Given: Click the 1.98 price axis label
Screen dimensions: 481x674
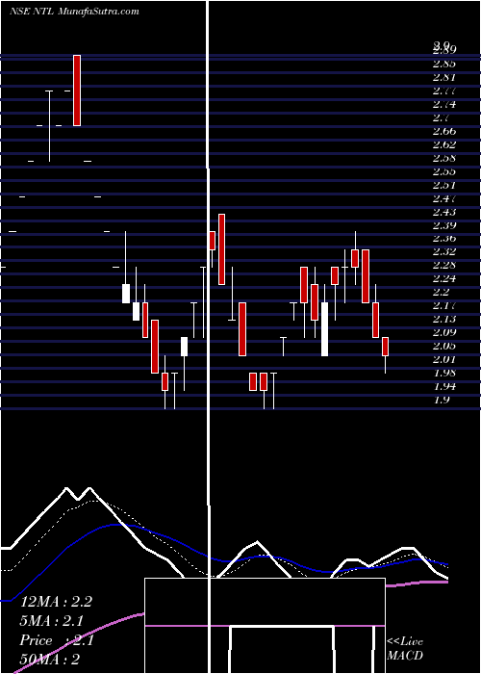Looking at the screenshot, I should [x=444, y=373].
